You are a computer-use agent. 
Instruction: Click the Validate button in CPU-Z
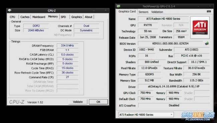pos(78,102)
